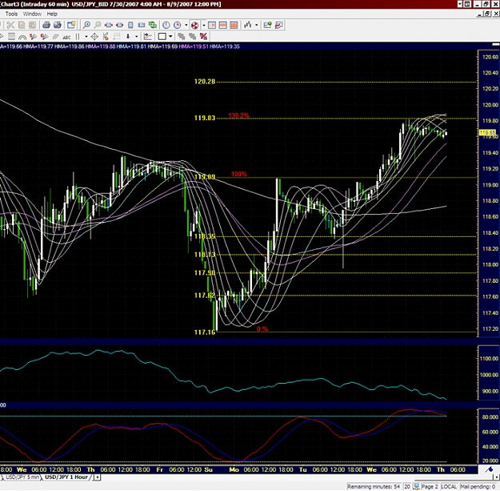Click the 120.28 price level label

coord(205,82)
